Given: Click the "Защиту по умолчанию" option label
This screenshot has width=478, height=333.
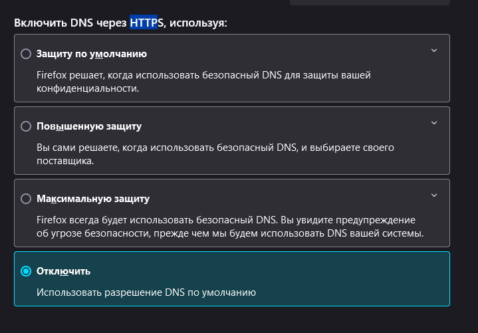Looking at the screenshot, I should pyautogui.click(x=92, y=54).
